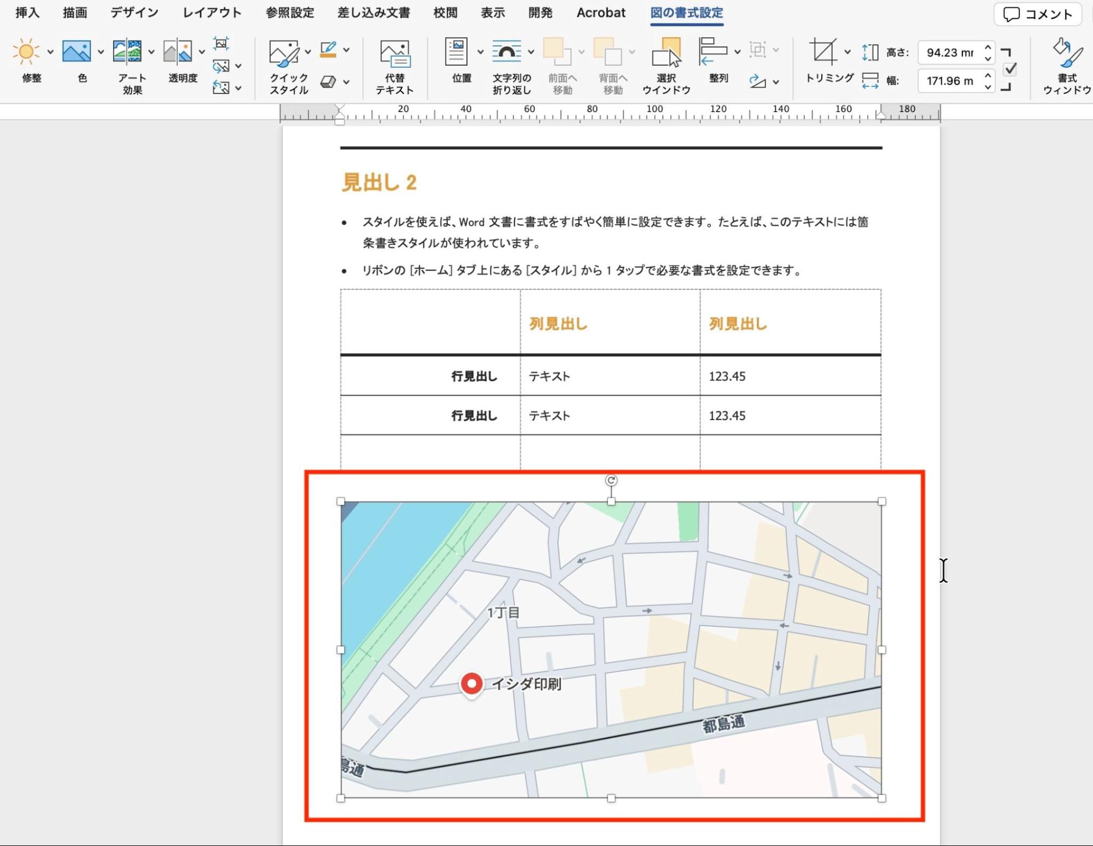Decrease the 幅 width stepper
This screenshot has height=846, width=1093.
click(x=988, y=86)
